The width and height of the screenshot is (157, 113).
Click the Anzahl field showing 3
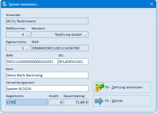tap(56, 102)
